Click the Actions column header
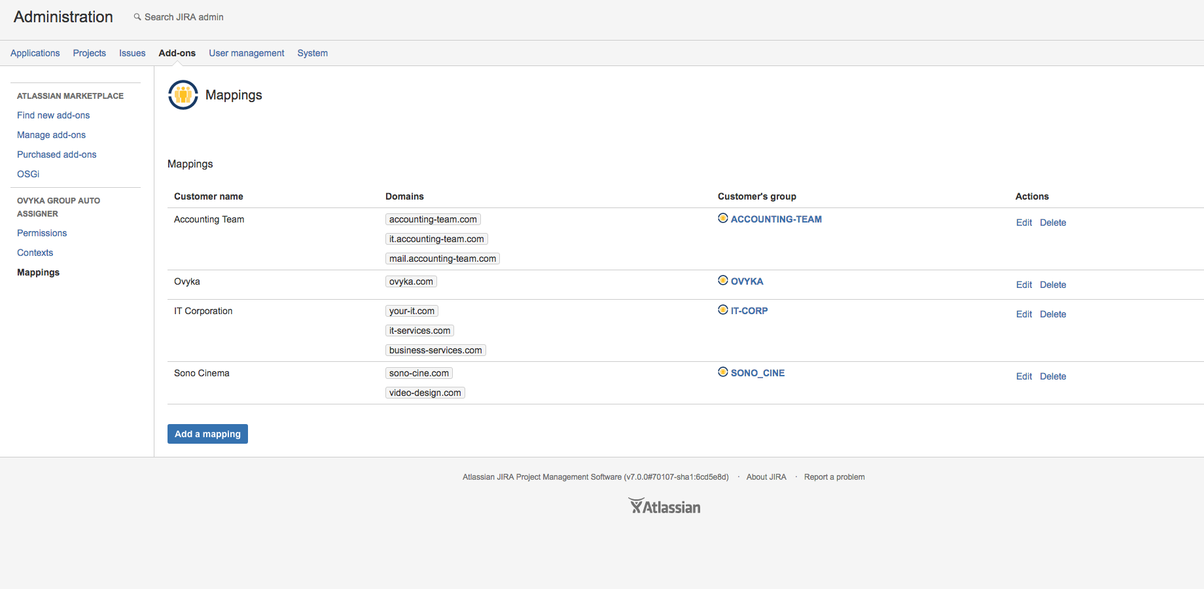 click(x=1032, y=196)
